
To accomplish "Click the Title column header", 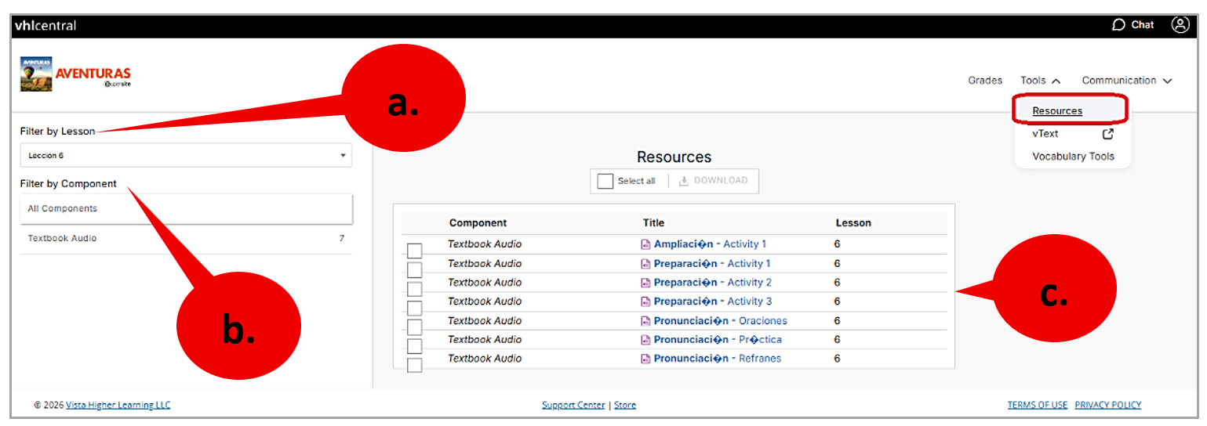I will pyautogui.click(x=653, y=223).
